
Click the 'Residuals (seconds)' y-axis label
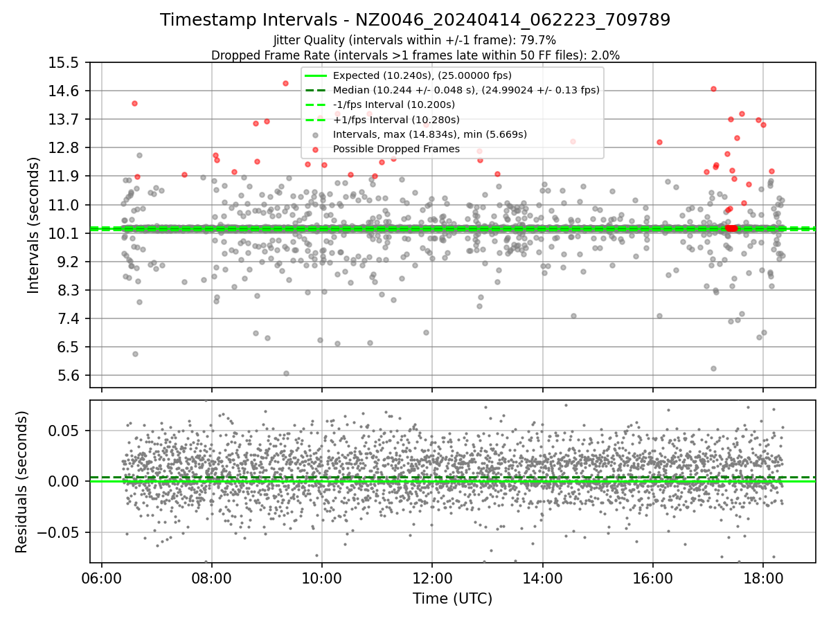point(22,482)
